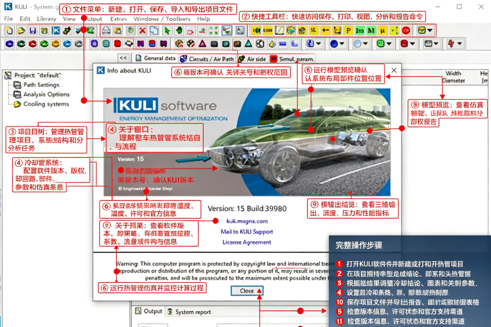This screenshot has width=491, height=327.
Task: Select Path Settings in project tree
Action: (41, 85)
